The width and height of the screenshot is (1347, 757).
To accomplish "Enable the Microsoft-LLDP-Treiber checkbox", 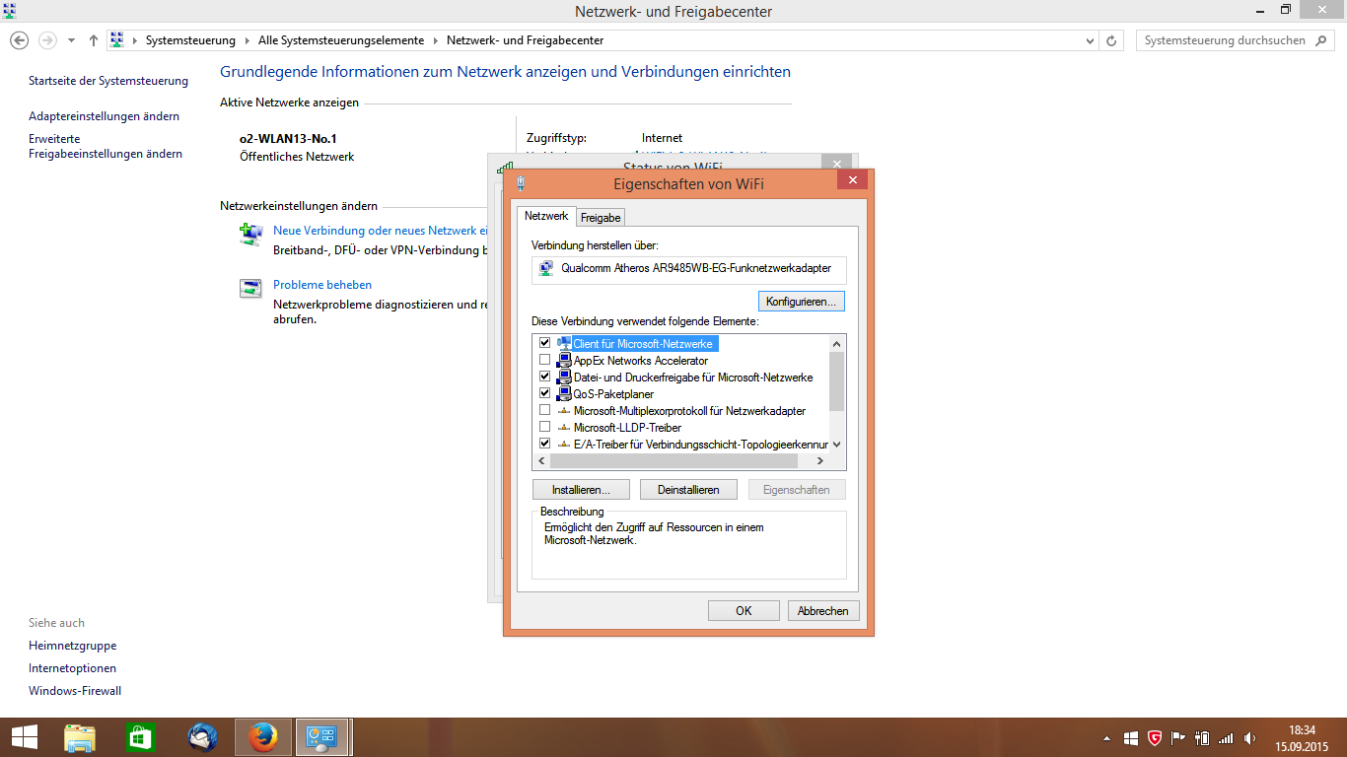I will [544, 427].
